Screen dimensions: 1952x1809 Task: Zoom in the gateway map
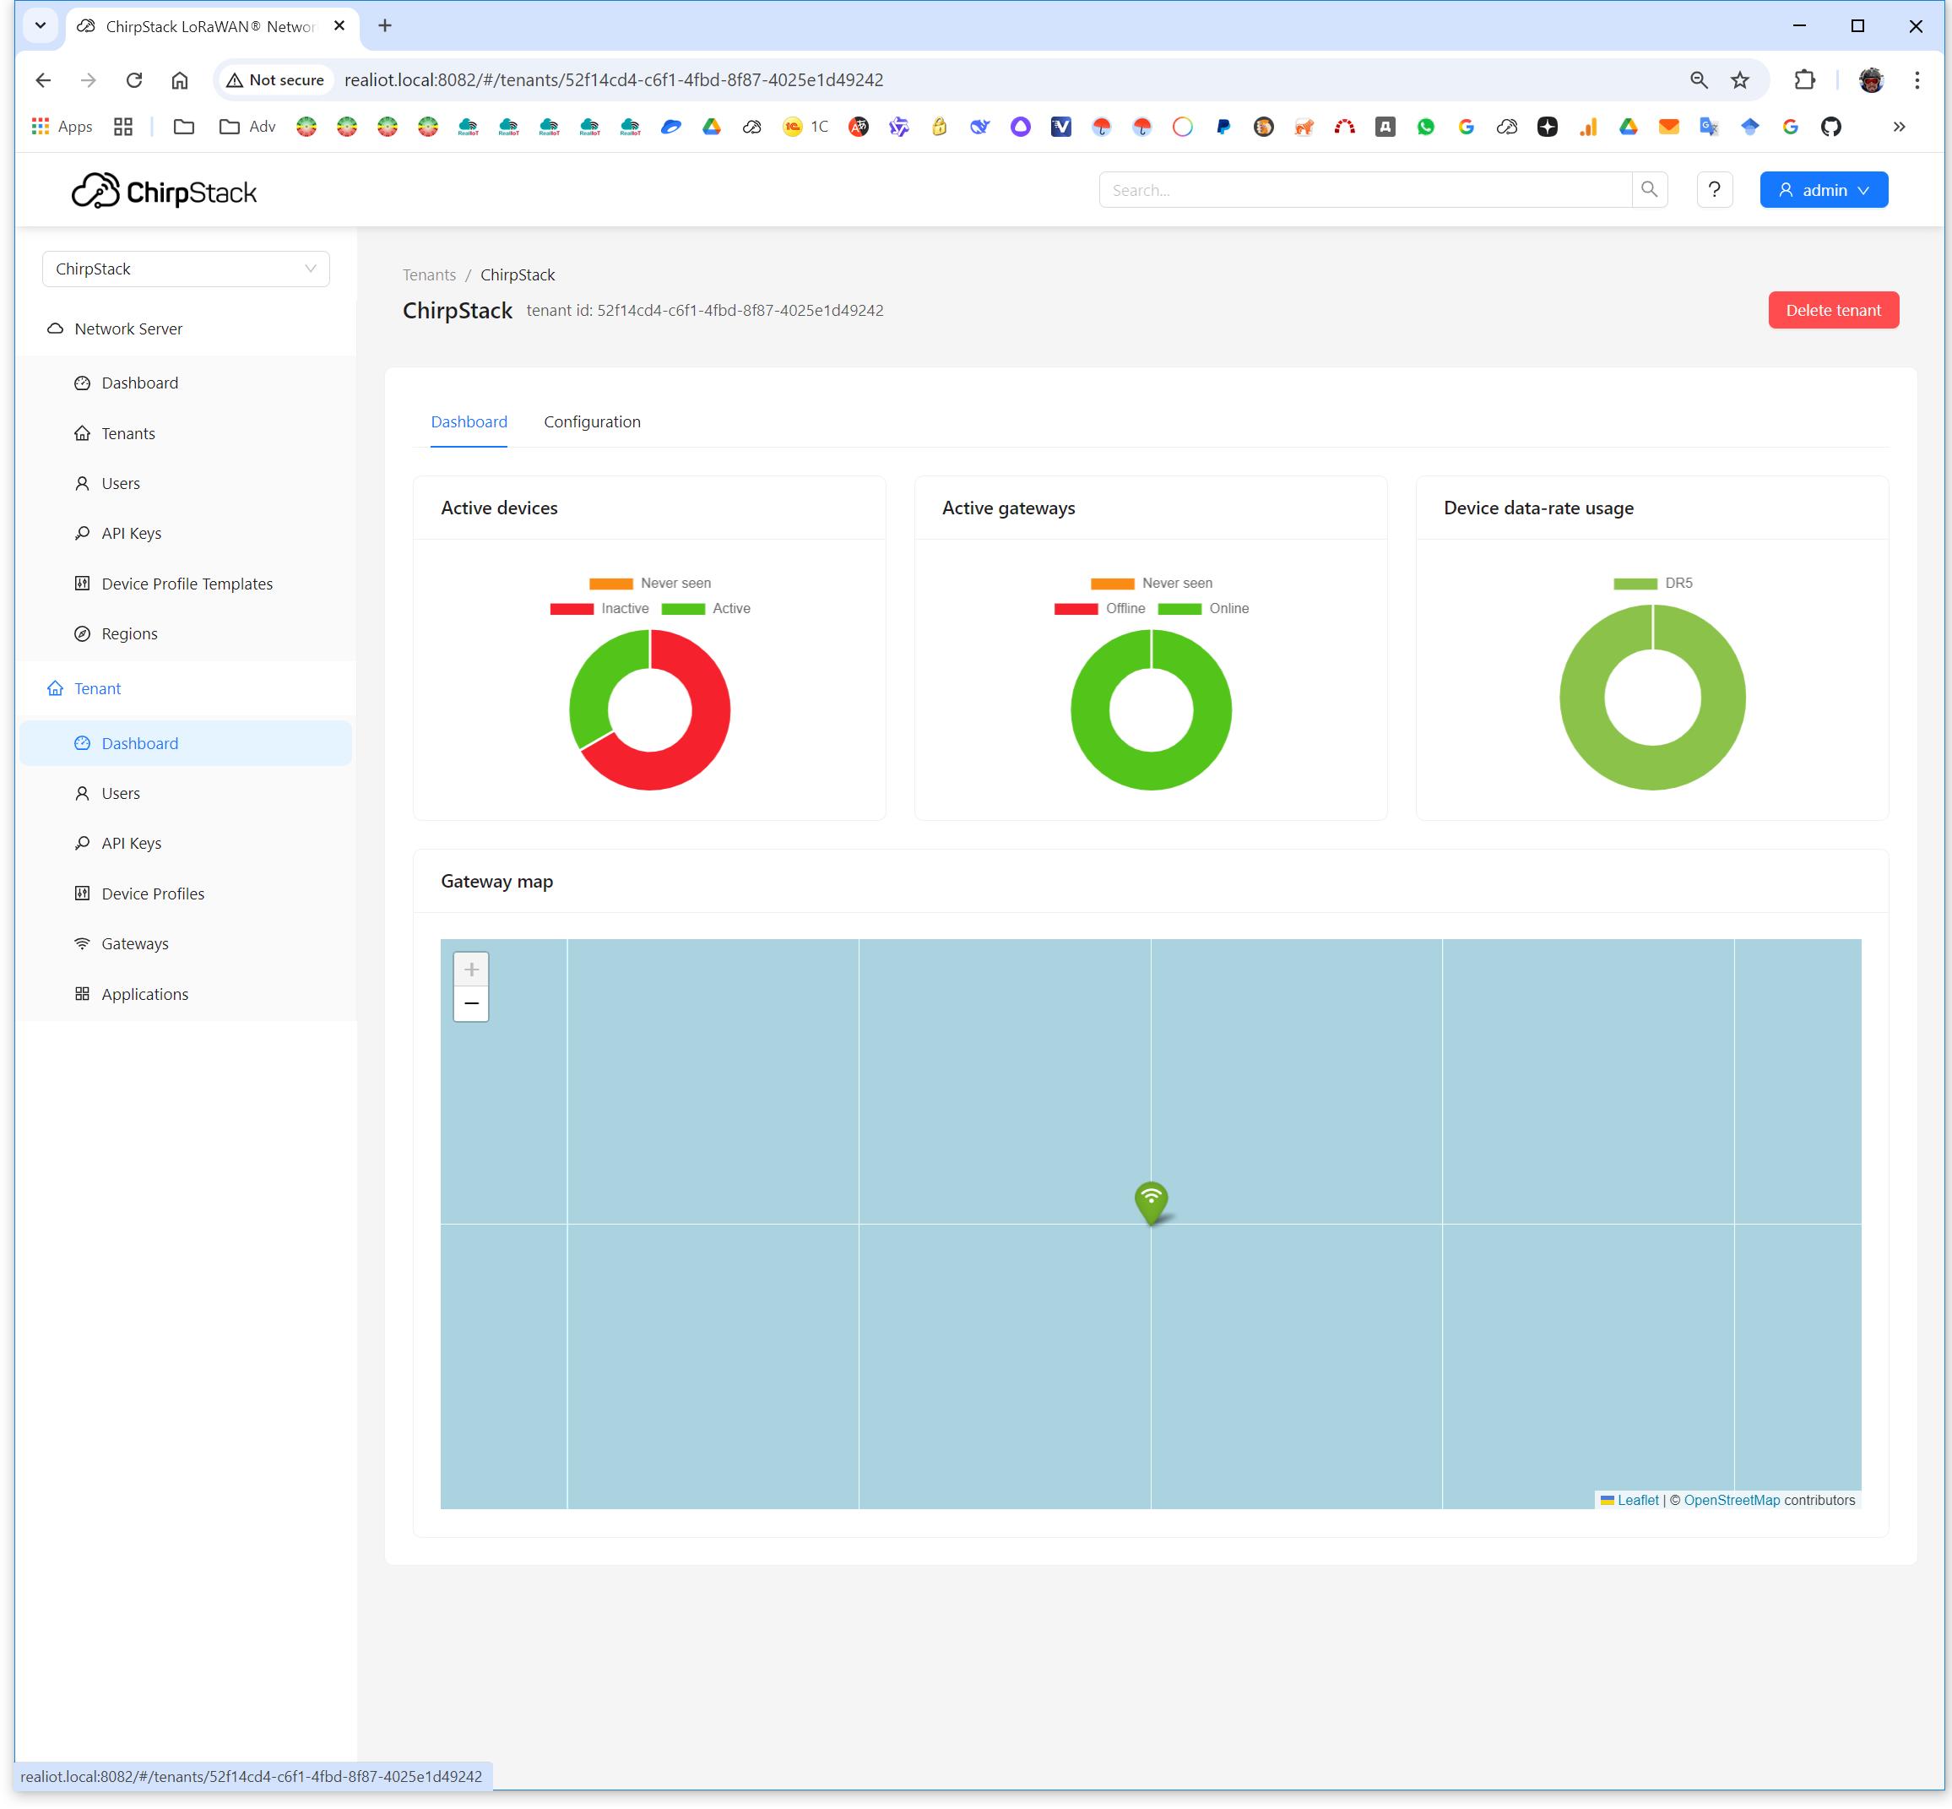470,970
